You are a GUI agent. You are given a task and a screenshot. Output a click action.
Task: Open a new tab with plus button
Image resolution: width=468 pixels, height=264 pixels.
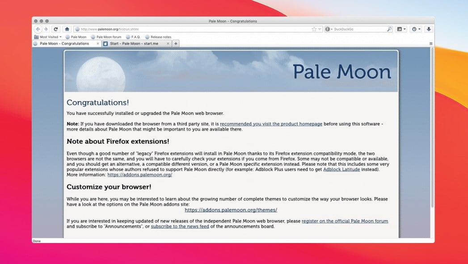pos(176,43)
